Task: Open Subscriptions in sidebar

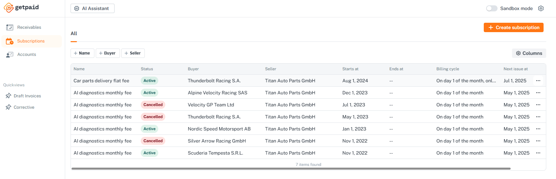Action: tap(31, 41)
